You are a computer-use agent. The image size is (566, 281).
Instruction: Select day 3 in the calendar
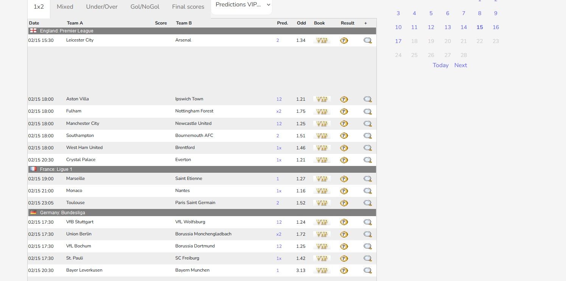coord(398,13)
